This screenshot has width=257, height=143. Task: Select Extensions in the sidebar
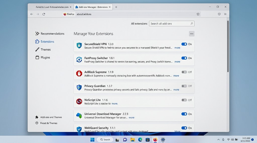pyautogui.click(x=45, y=42)
